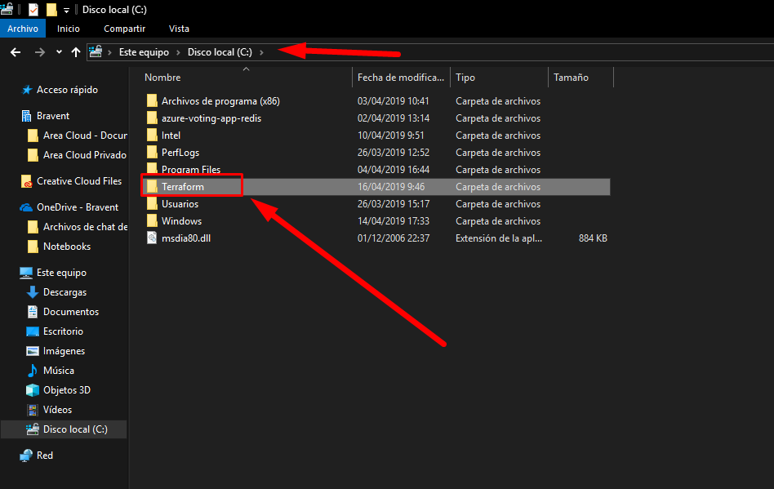Screen dimensions: 774x489
Task: Click the Música note icon
Action: click(x=33, y=370)
